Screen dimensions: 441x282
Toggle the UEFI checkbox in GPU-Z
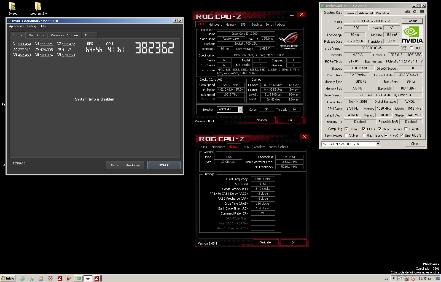click(x=412, y=48)
